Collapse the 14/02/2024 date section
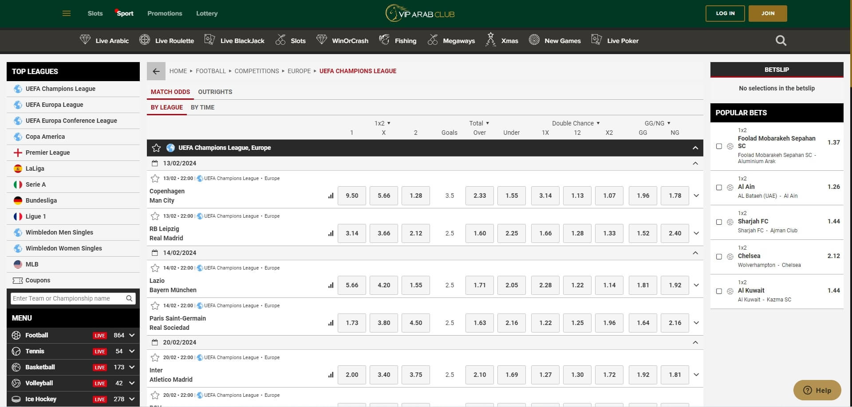Image resolution: width=852 pixels, height=407 pixels. click(x=695, y=253)
